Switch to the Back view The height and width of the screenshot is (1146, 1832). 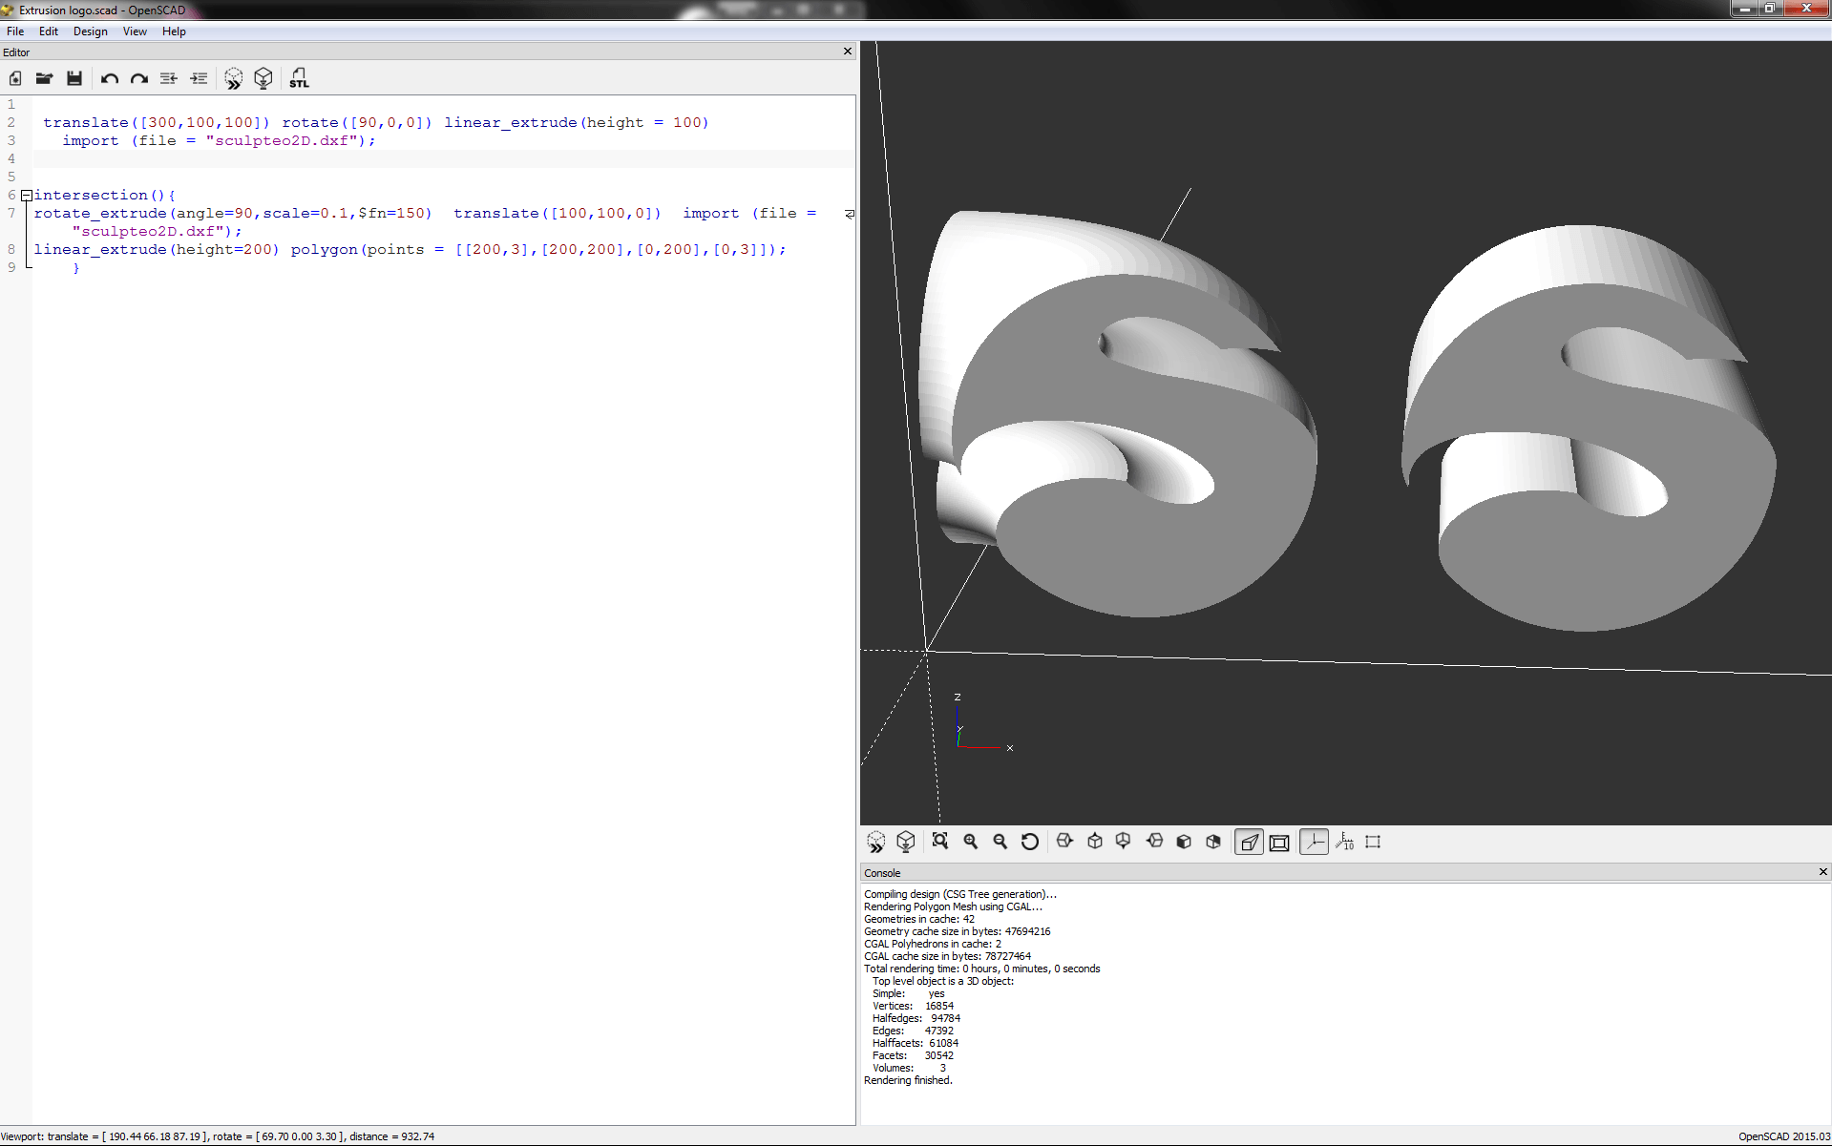tap(1213, 842)
